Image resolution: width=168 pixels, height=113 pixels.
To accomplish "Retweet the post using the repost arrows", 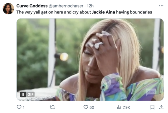I will click(53, 107).
